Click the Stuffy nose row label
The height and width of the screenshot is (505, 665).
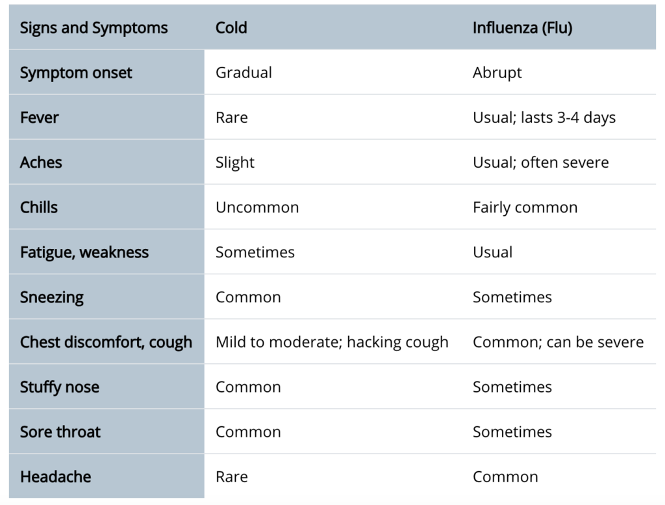(x=59, y=387)
